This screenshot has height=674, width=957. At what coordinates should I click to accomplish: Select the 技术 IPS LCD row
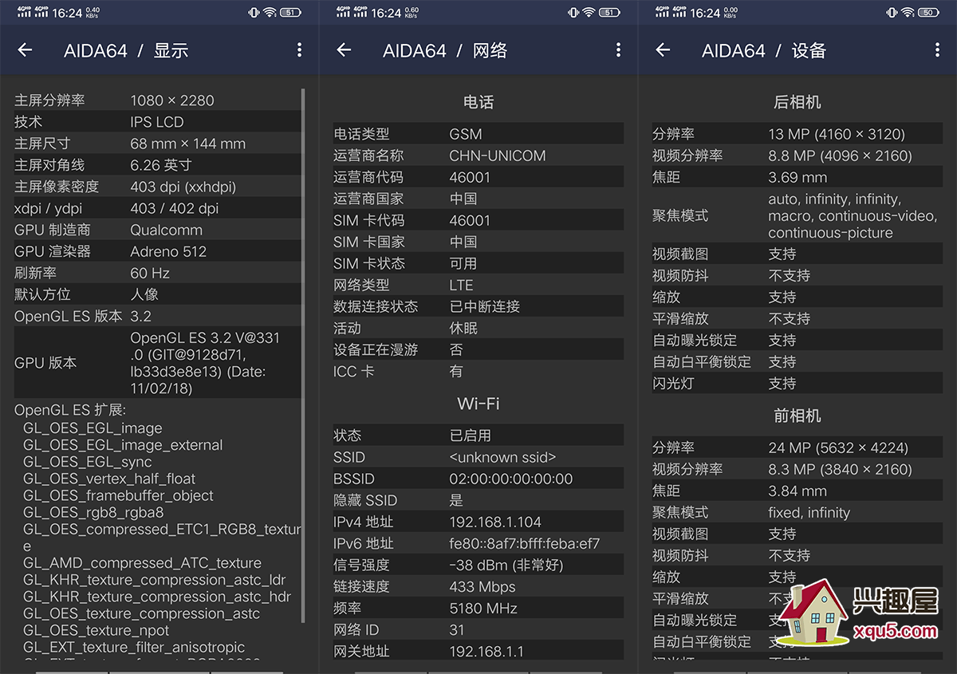[157, 122]
